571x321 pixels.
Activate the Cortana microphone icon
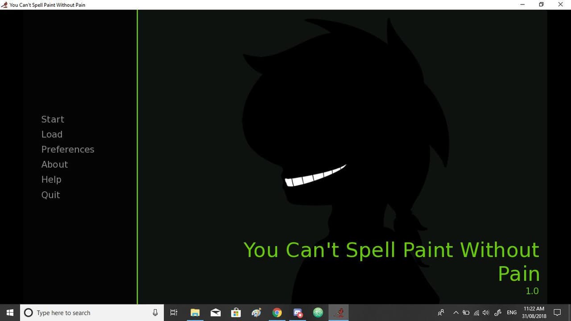point(155,313)
